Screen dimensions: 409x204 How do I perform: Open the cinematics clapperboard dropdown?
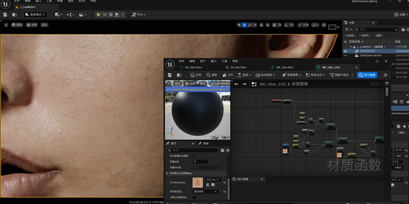pos(82,14)
